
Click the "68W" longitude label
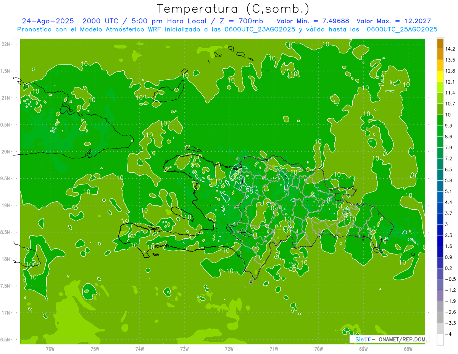tap(408, 349)
